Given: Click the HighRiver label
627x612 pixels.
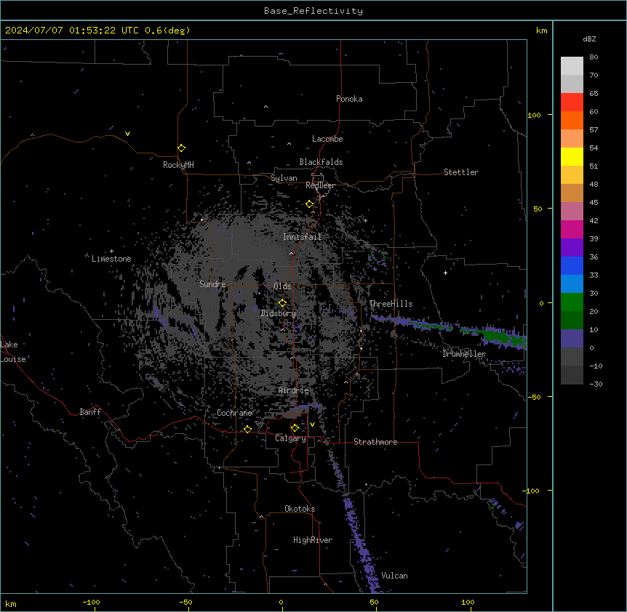Looking at the screenshot, I should point(313,540).
